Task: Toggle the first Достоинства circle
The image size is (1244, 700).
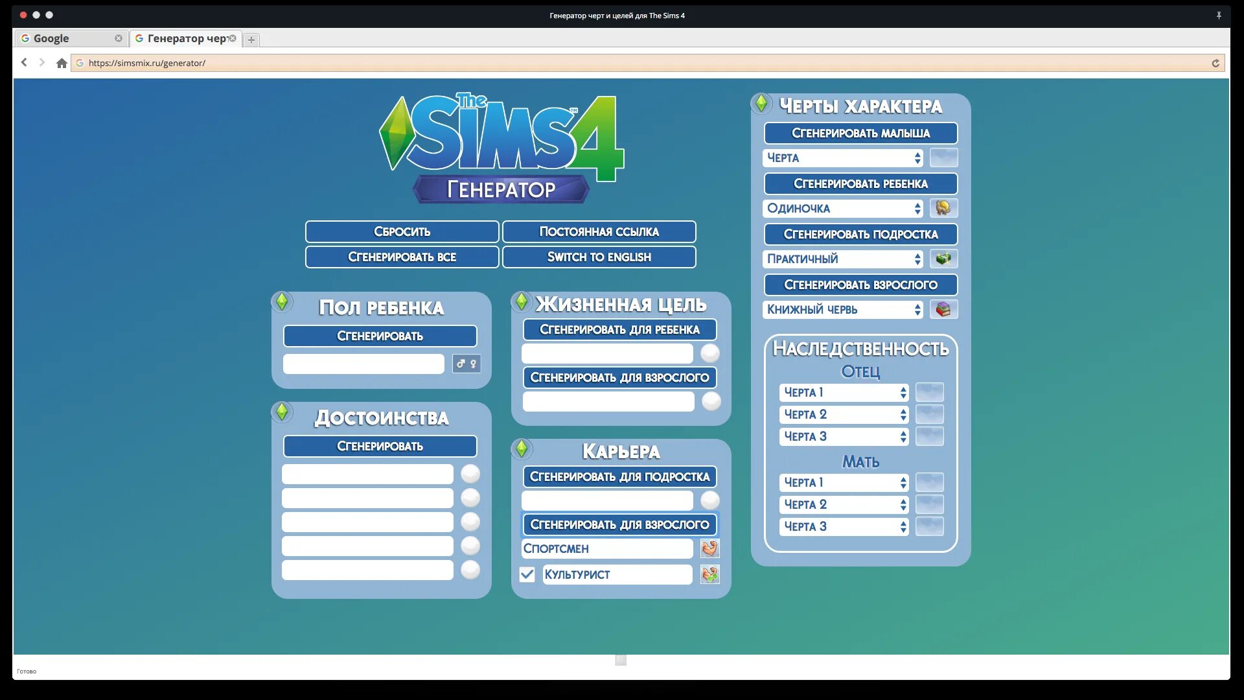Action: 470,474
